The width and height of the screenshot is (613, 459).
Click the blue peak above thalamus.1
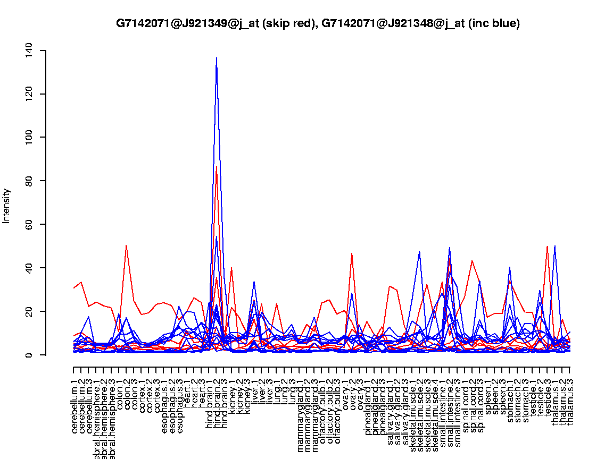pyautogui.click(x=555, y=246)
